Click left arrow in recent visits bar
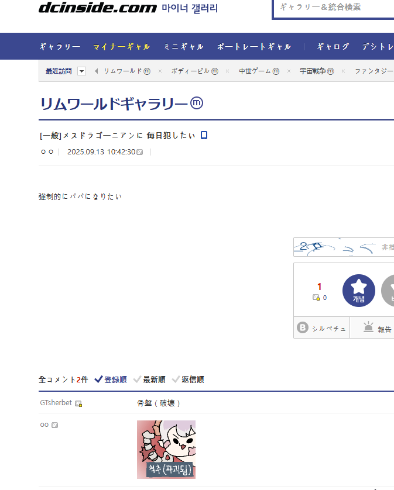The width and height of the screenshot is (394, 490). click(x=96, y=71)
